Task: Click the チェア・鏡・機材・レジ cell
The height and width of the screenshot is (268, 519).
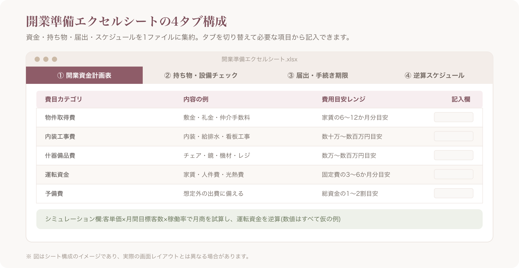Action: (217, 156)
